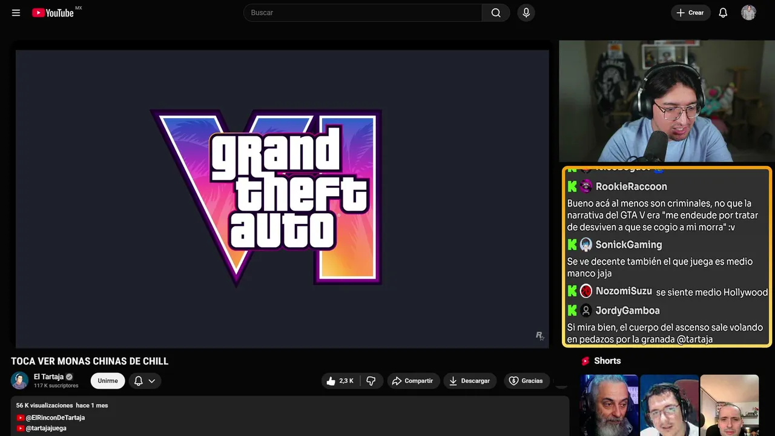This screenshot has width=775, height=436.
Task: Click the Kick badge beside JordyGamboa
Action: (x=572, y=311)
